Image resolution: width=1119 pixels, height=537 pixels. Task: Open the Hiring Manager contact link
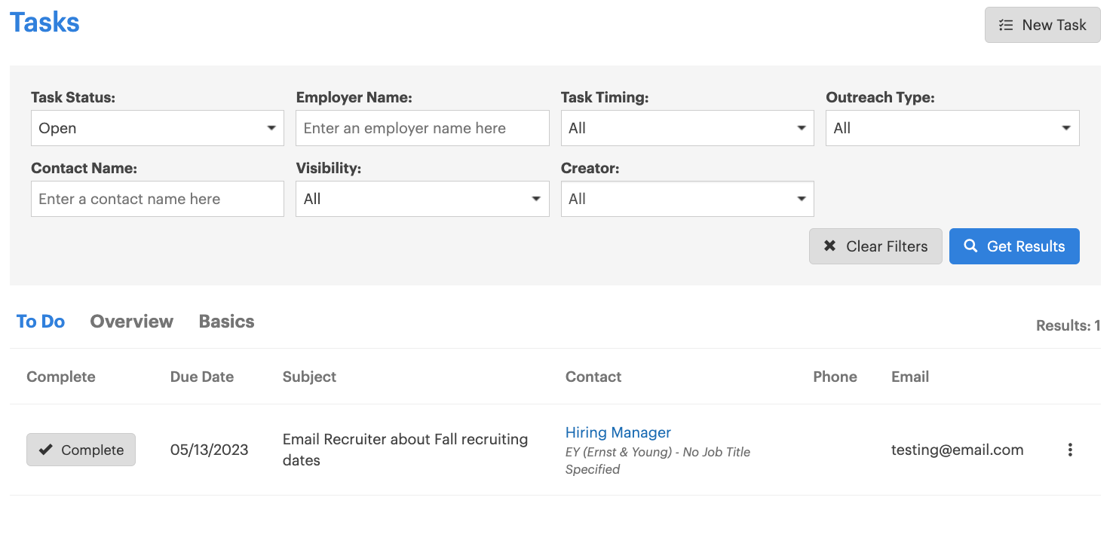point(618,432)
